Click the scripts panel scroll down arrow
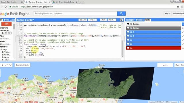The image size is (184, 103). pyautogui.click(x=14, y=59)
